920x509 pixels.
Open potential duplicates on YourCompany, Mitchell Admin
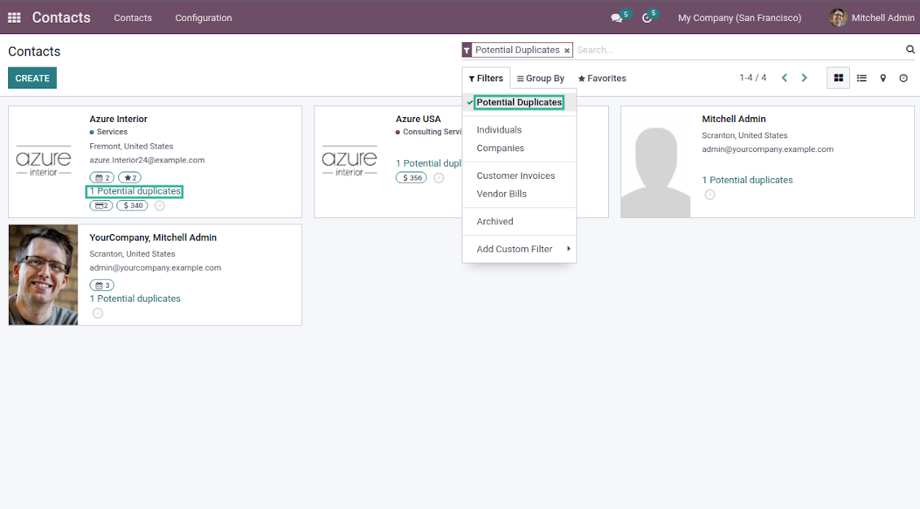click(135, 298)
